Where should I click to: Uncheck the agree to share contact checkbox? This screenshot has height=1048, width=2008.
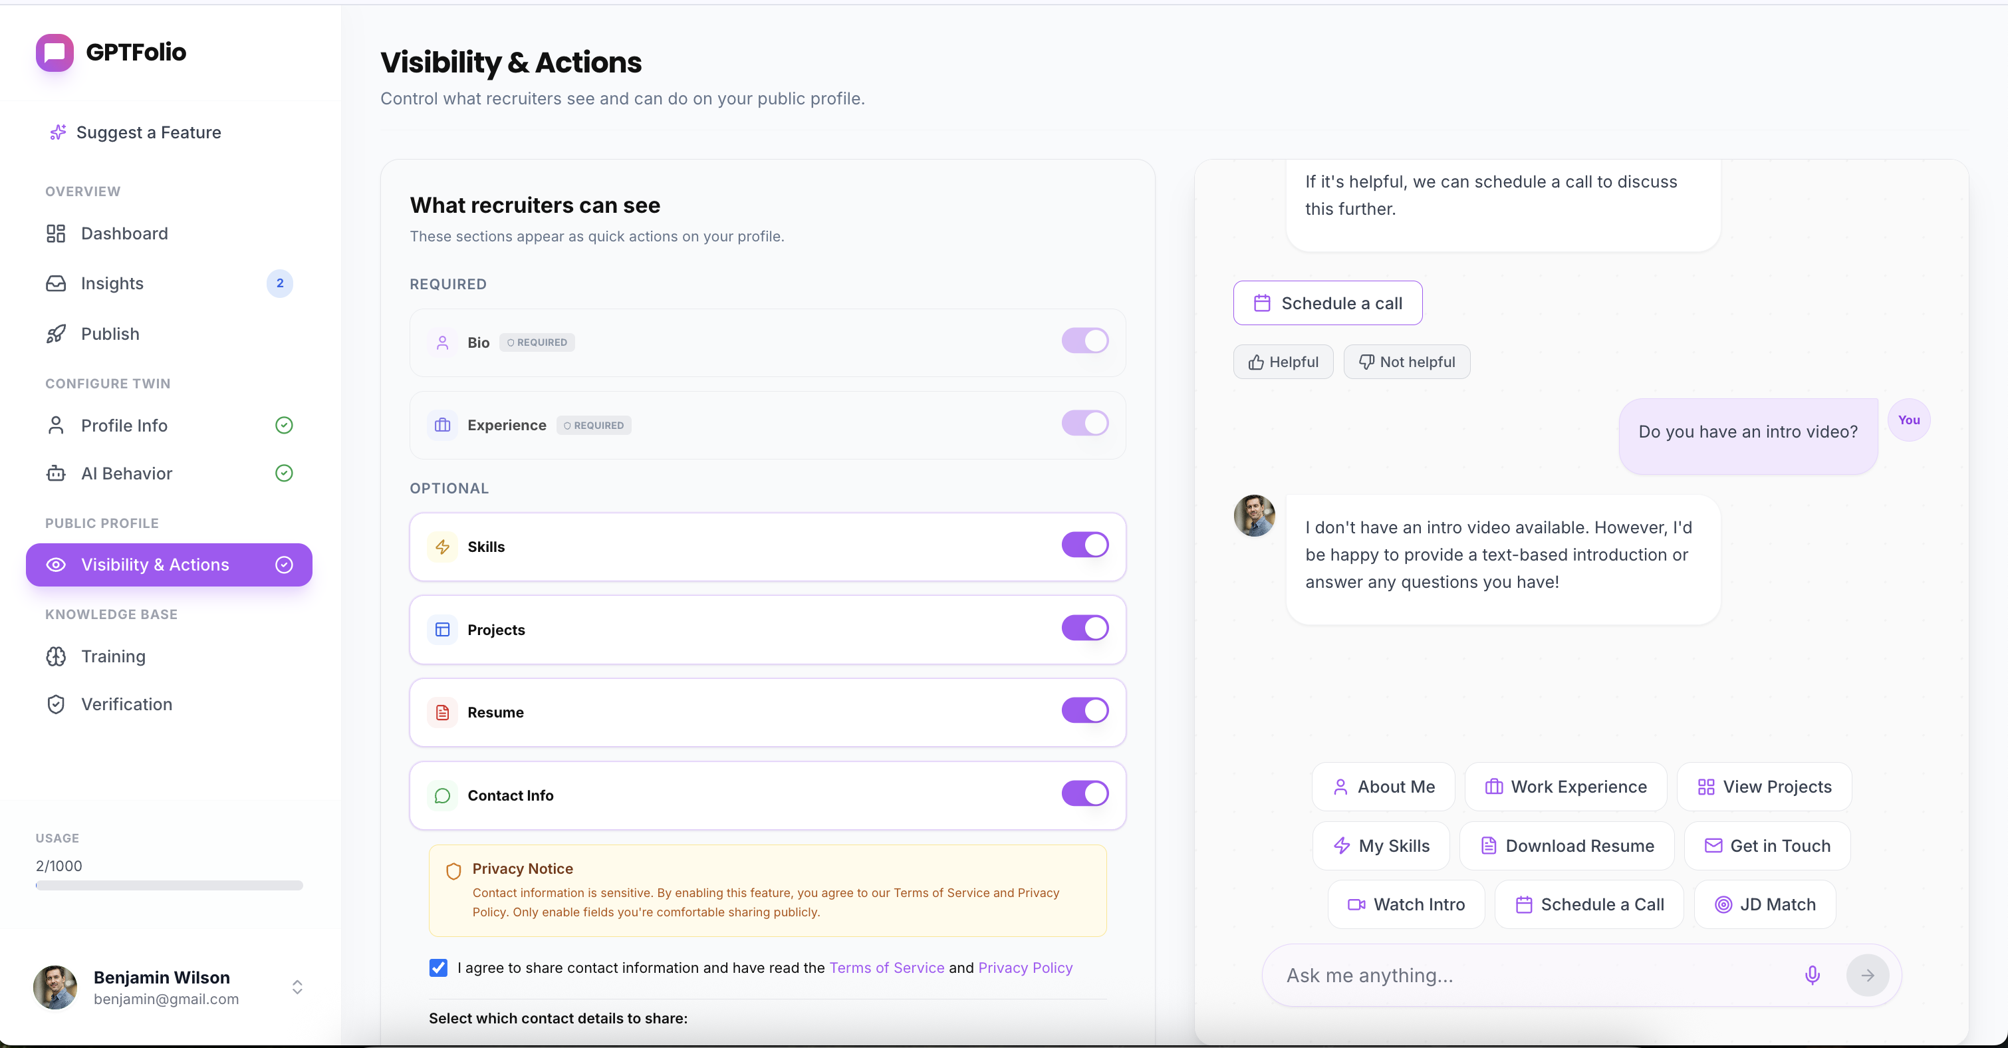(438, 968)
